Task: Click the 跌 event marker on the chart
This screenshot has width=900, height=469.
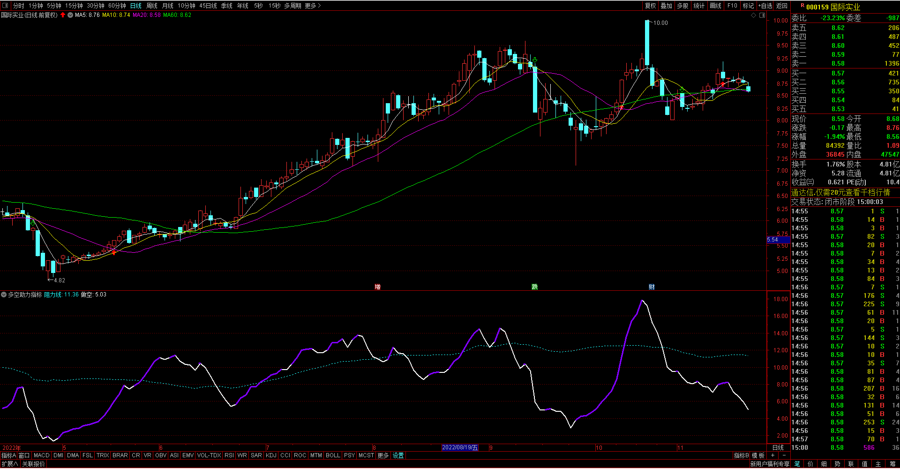Action: click(x=534, y=287)
